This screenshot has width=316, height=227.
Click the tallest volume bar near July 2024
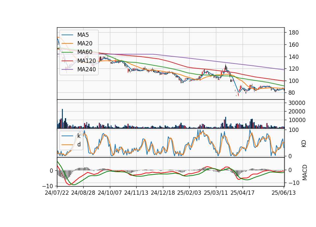pos(63,119)
